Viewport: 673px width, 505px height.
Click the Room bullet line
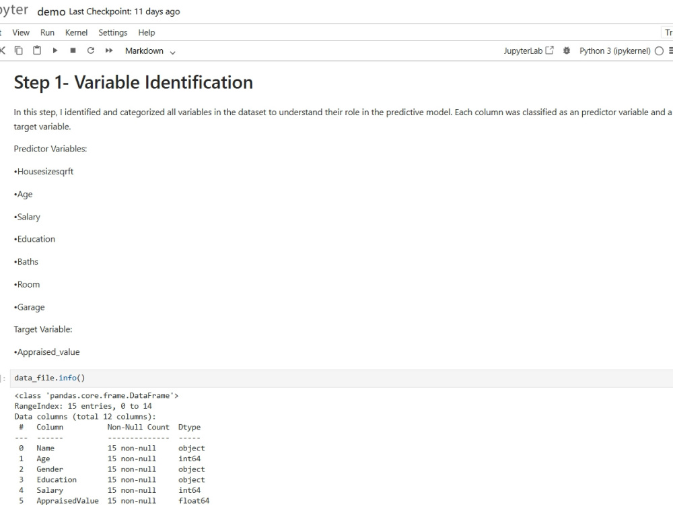(27, 285)
